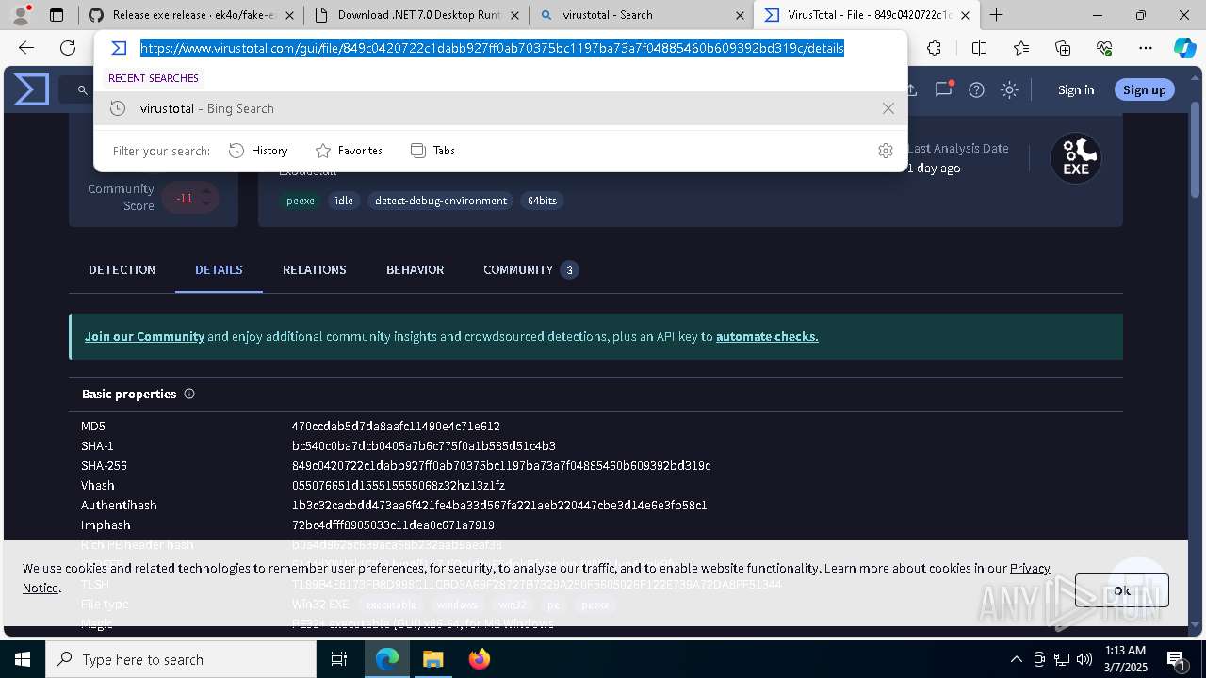
Task: Open the browser Favorites list
Action: point(1021,48)
